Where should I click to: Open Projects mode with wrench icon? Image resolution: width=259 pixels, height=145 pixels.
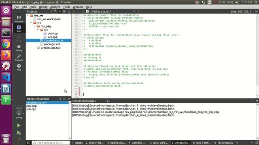(19, 58)
